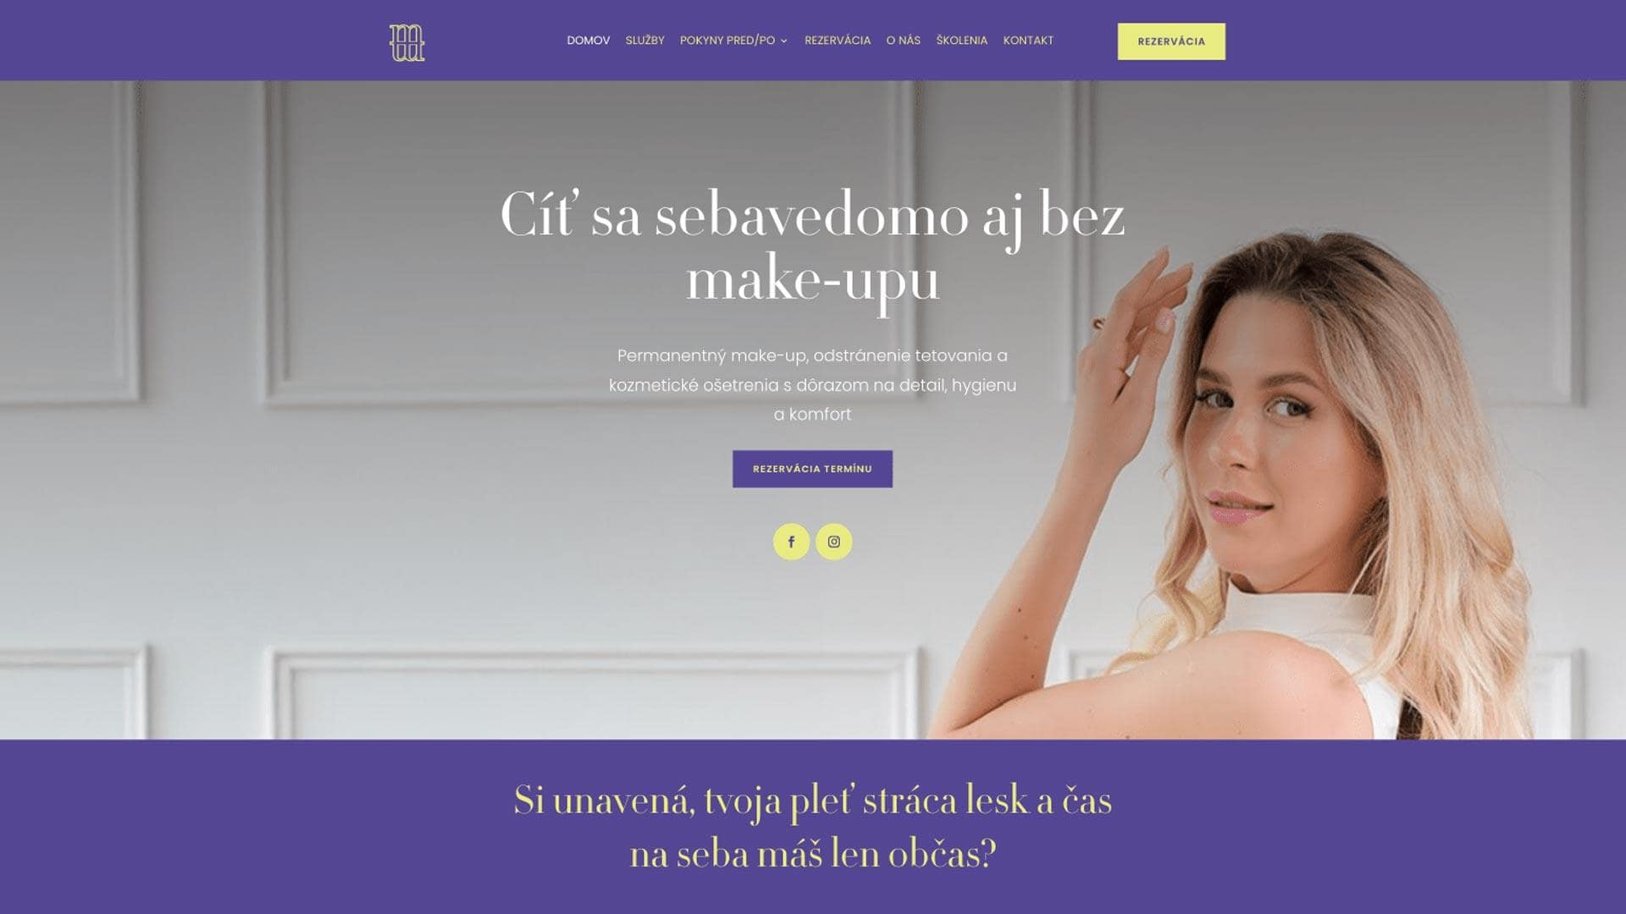1626x914 pixels.
Task: Open the Kontakt menu item
Action: pos(1028,41)
